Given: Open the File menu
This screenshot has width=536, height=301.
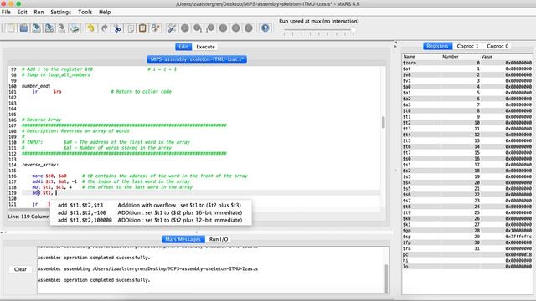Looking at the screenshot, I should [x=6, y=12].
